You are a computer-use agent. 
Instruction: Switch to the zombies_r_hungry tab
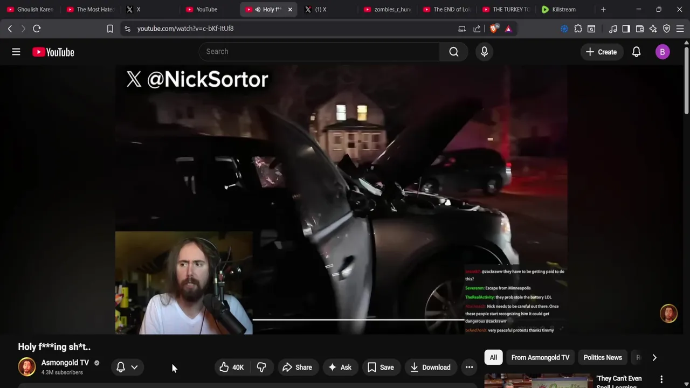point(387,9)
